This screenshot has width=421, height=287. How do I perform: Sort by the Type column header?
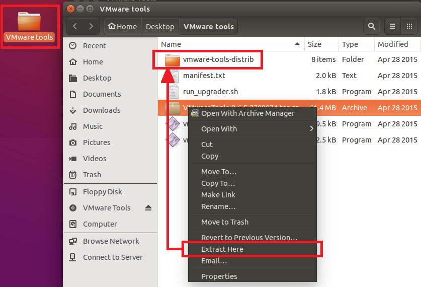tap(356, 44)
